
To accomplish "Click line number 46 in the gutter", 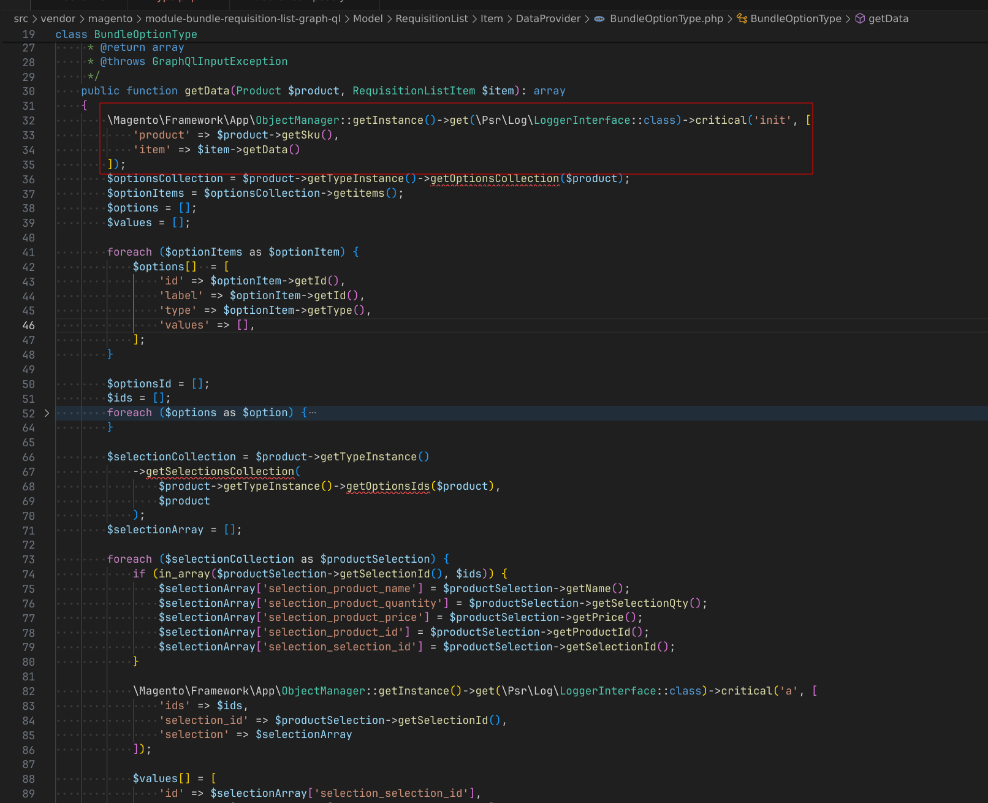I will [x=29, y=325].
